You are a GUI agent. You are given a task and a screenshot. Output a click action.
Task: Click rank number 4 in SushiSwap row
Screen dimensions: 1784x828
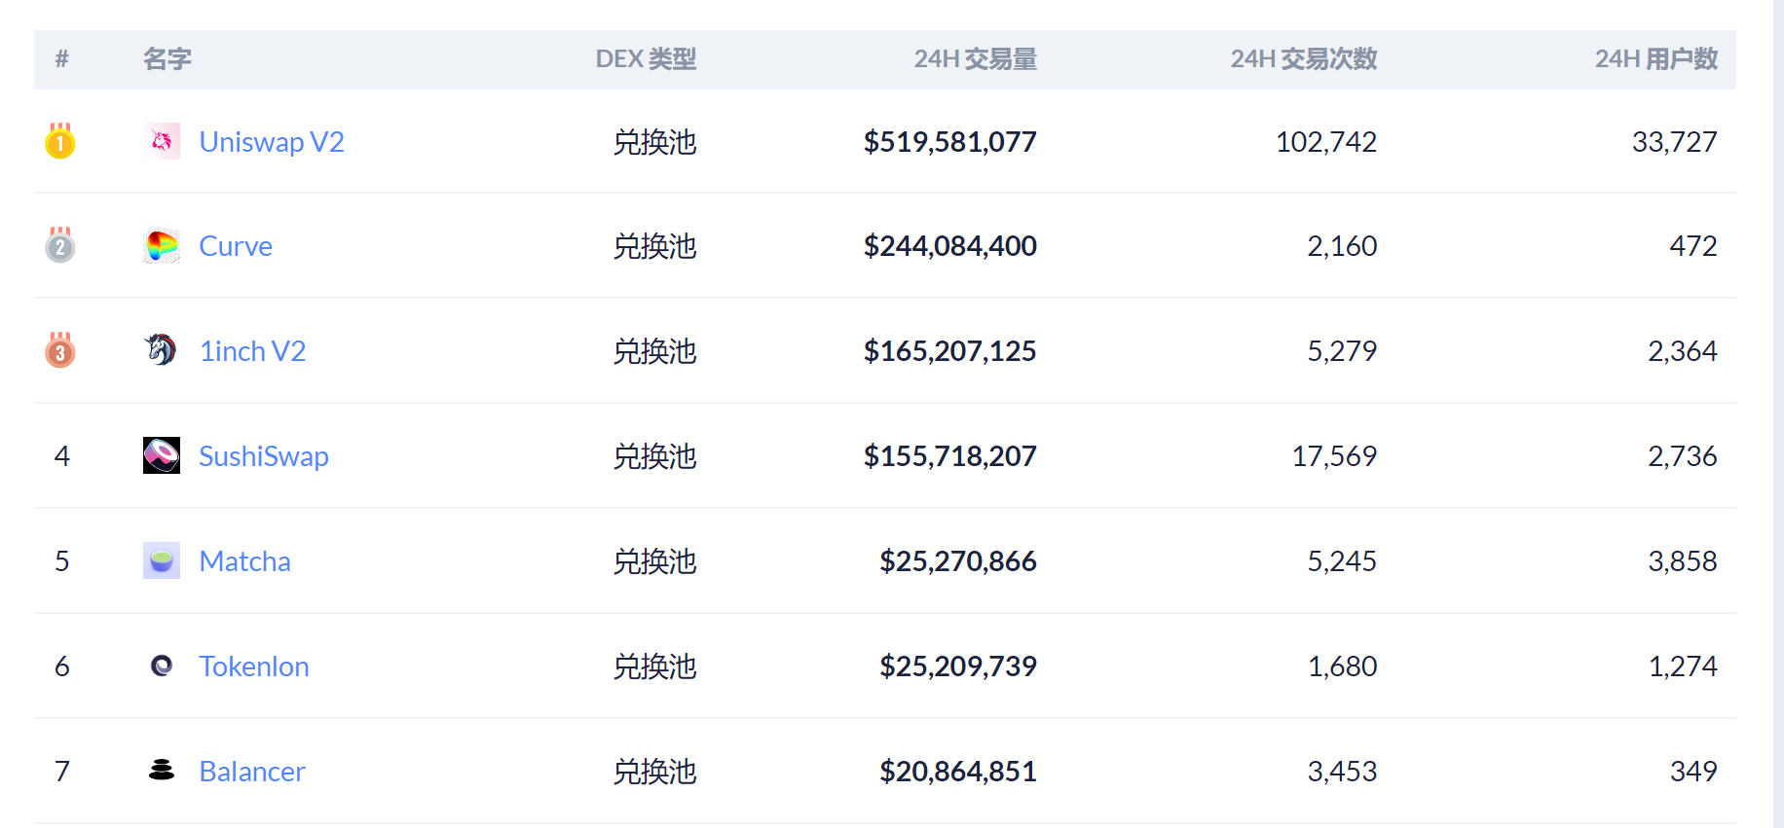tap(62, 456)
